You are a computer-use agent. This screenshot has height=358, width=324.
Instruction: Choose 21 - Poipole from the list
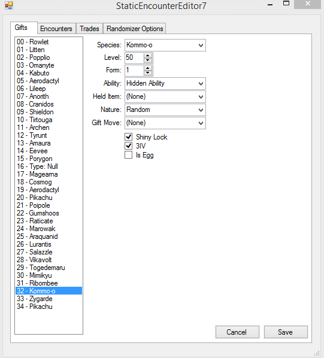click(49, 205)
